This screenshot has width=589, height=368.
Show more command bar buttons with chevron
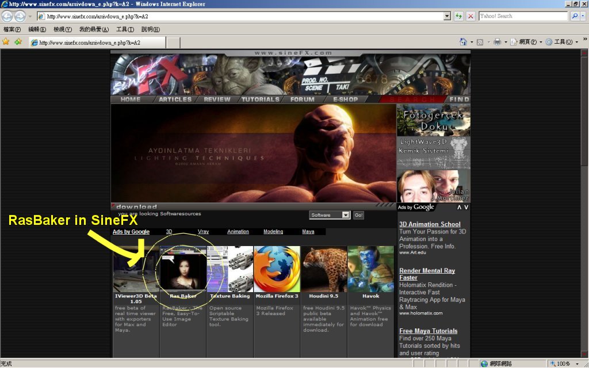(585, 39)
